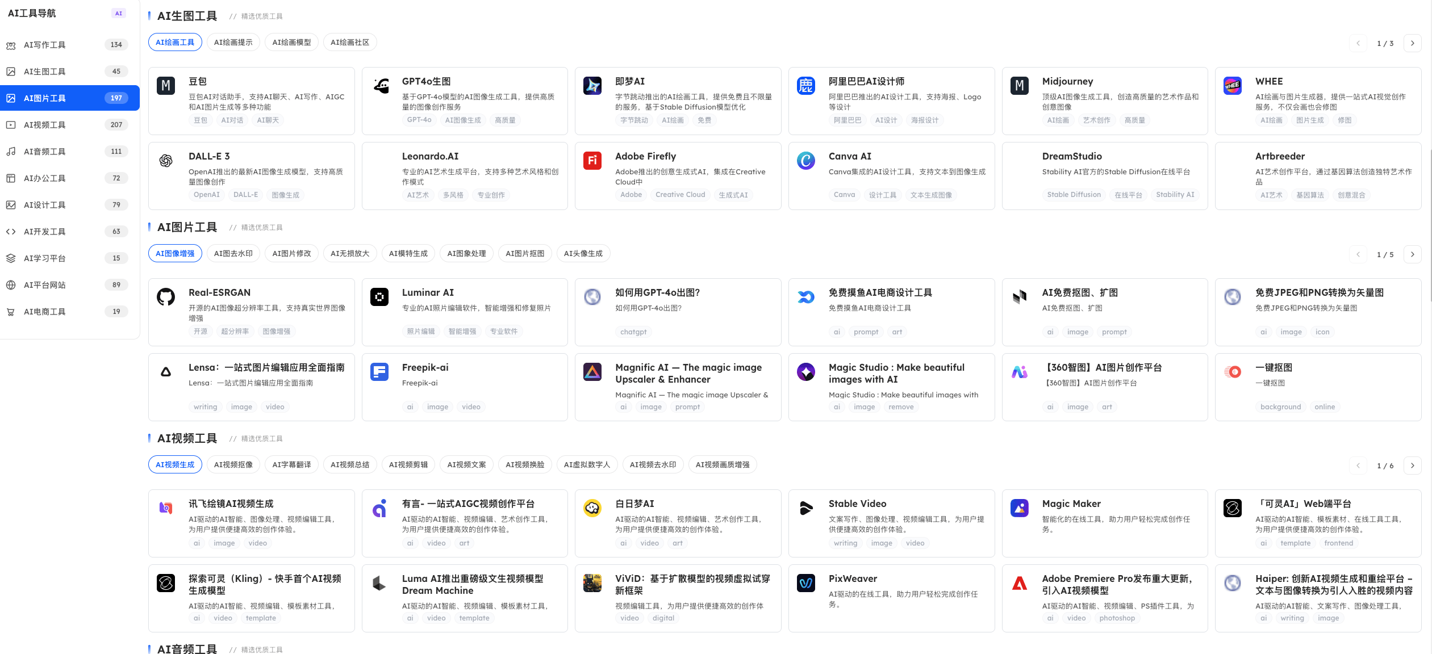Click the 'background' tag on 一键抠图 card
1432x654 pixels.
[x=1280, y=407]
